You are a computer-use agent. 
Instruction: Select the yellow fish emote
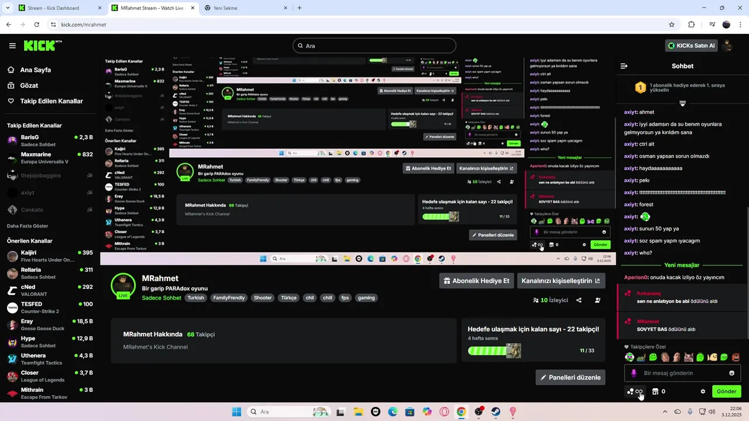pyautogui.click(x=712, y=357)
